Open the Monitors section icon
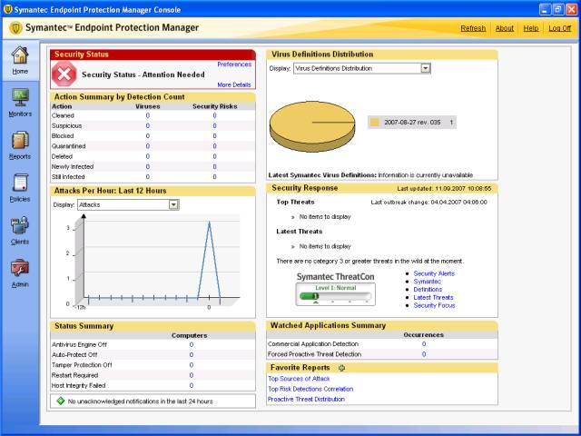 click(x=20, y=97)
